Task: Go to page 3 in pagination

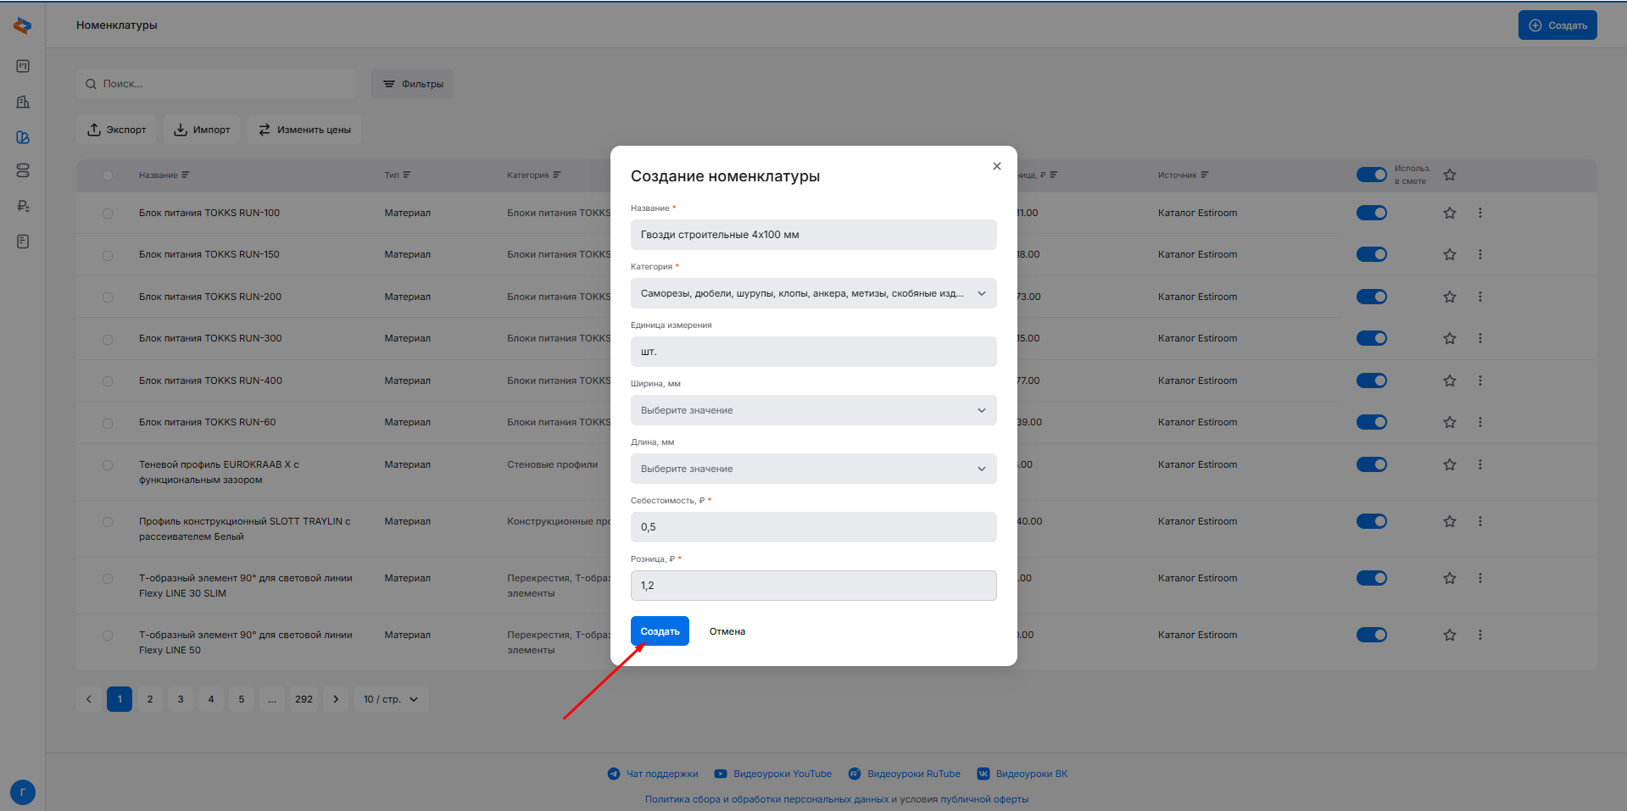Action: [x=181, y=699]
